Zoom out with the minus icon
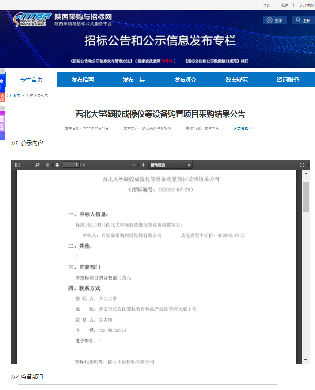 click(x=134, y=165)
